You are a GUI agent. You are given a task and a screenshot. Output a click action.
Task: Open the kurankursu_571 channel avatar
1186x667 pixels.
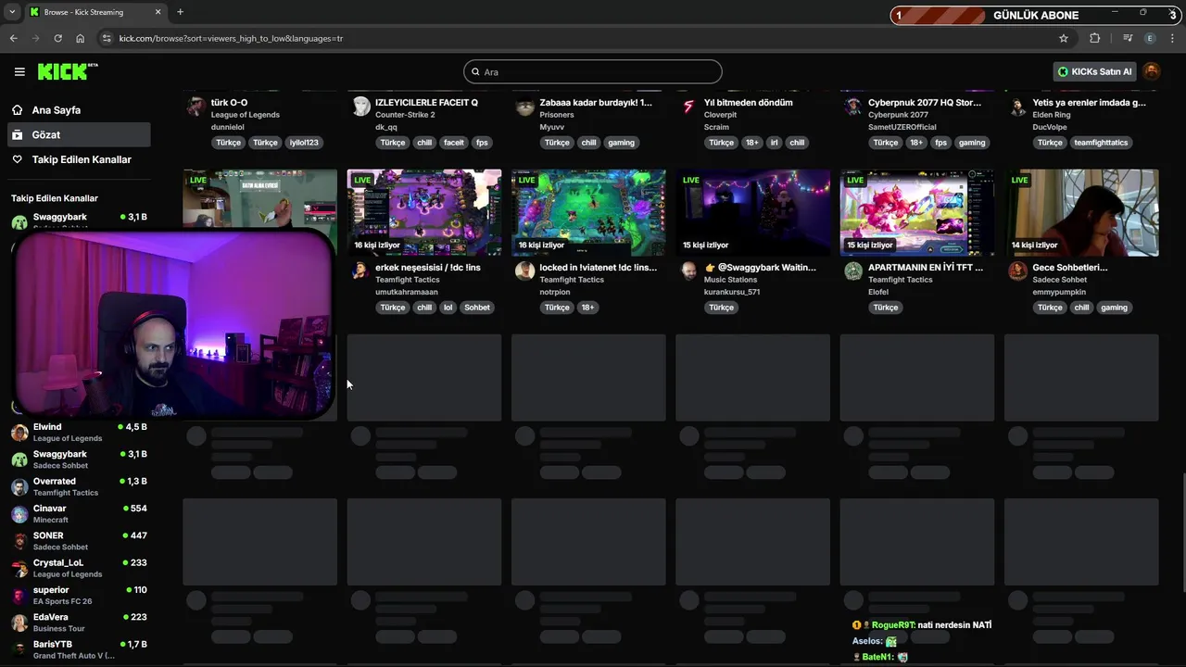click(x=688, y=271)
